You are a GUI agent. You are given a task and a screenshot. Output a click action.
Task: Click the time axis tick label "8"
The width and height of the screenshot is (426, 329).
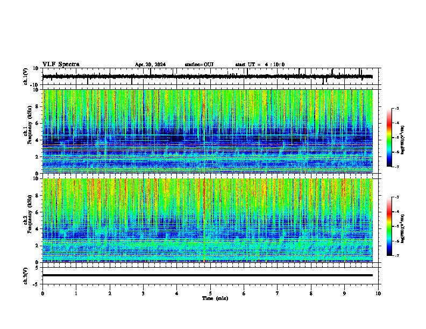311,293
